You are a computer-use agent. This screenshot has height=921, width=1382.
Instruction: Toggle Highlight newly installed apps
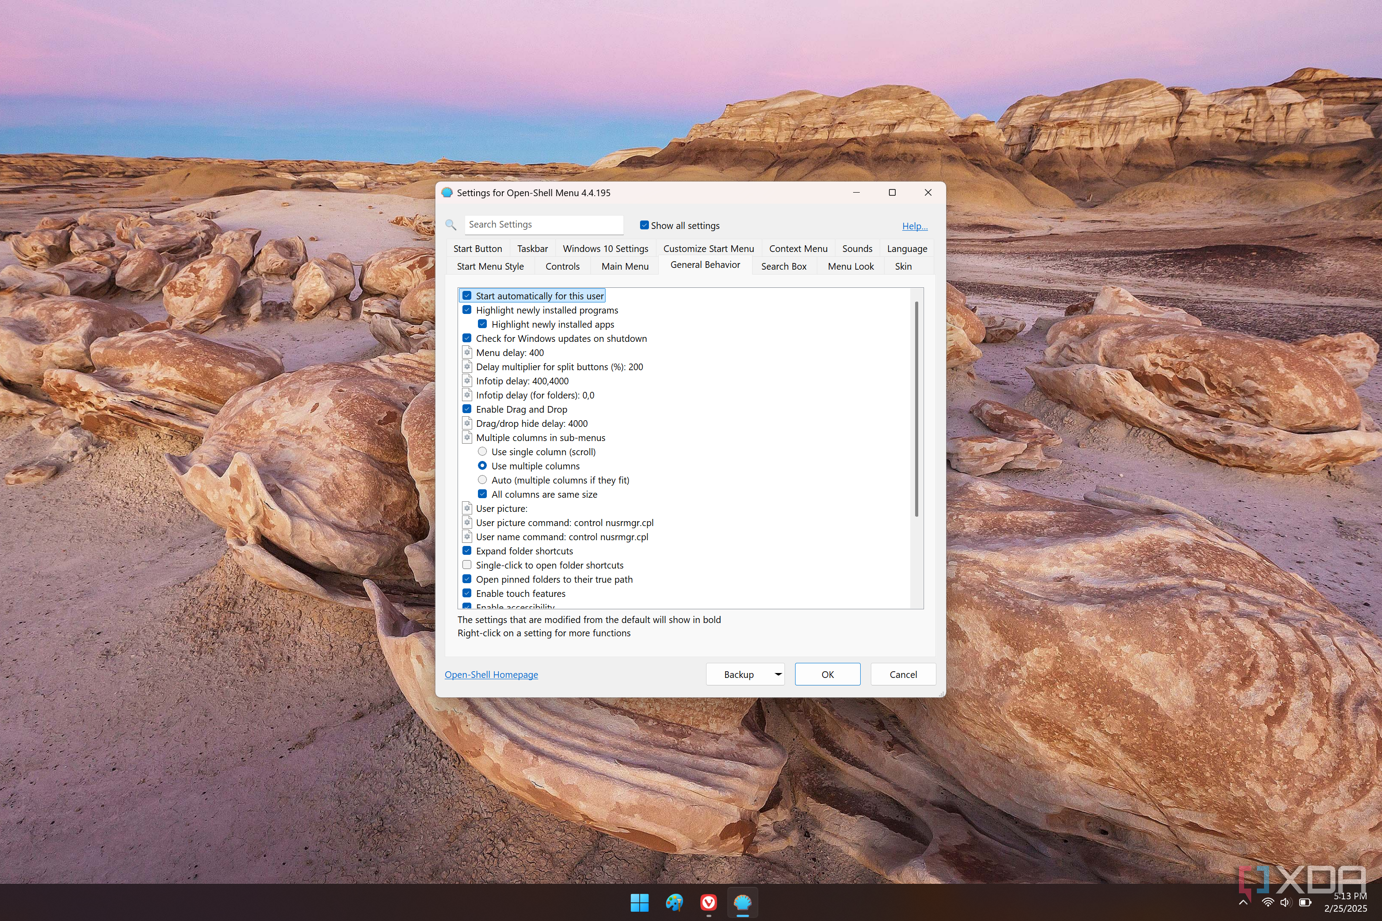pos(482,324)
